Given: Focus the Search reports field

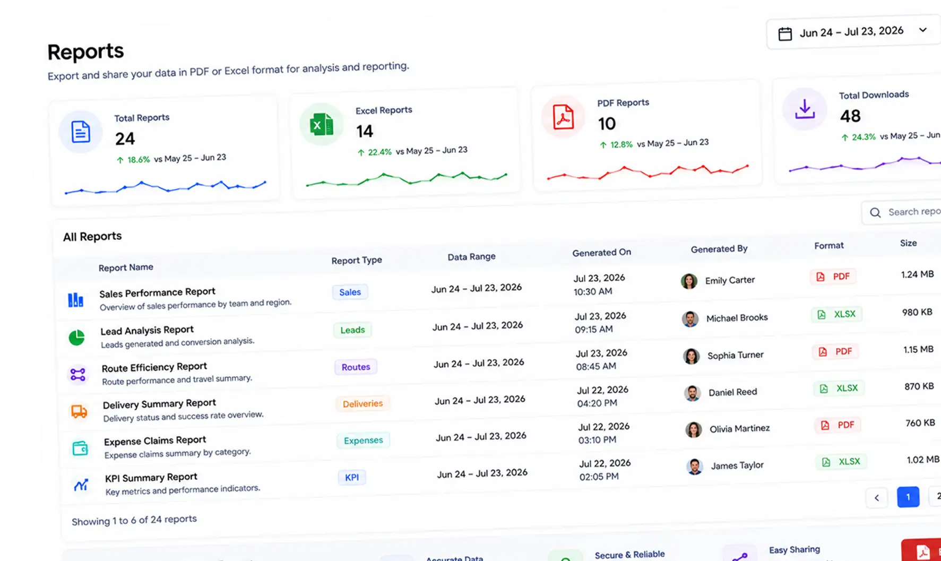Looking at the screenshot, I should coord(902,212).
